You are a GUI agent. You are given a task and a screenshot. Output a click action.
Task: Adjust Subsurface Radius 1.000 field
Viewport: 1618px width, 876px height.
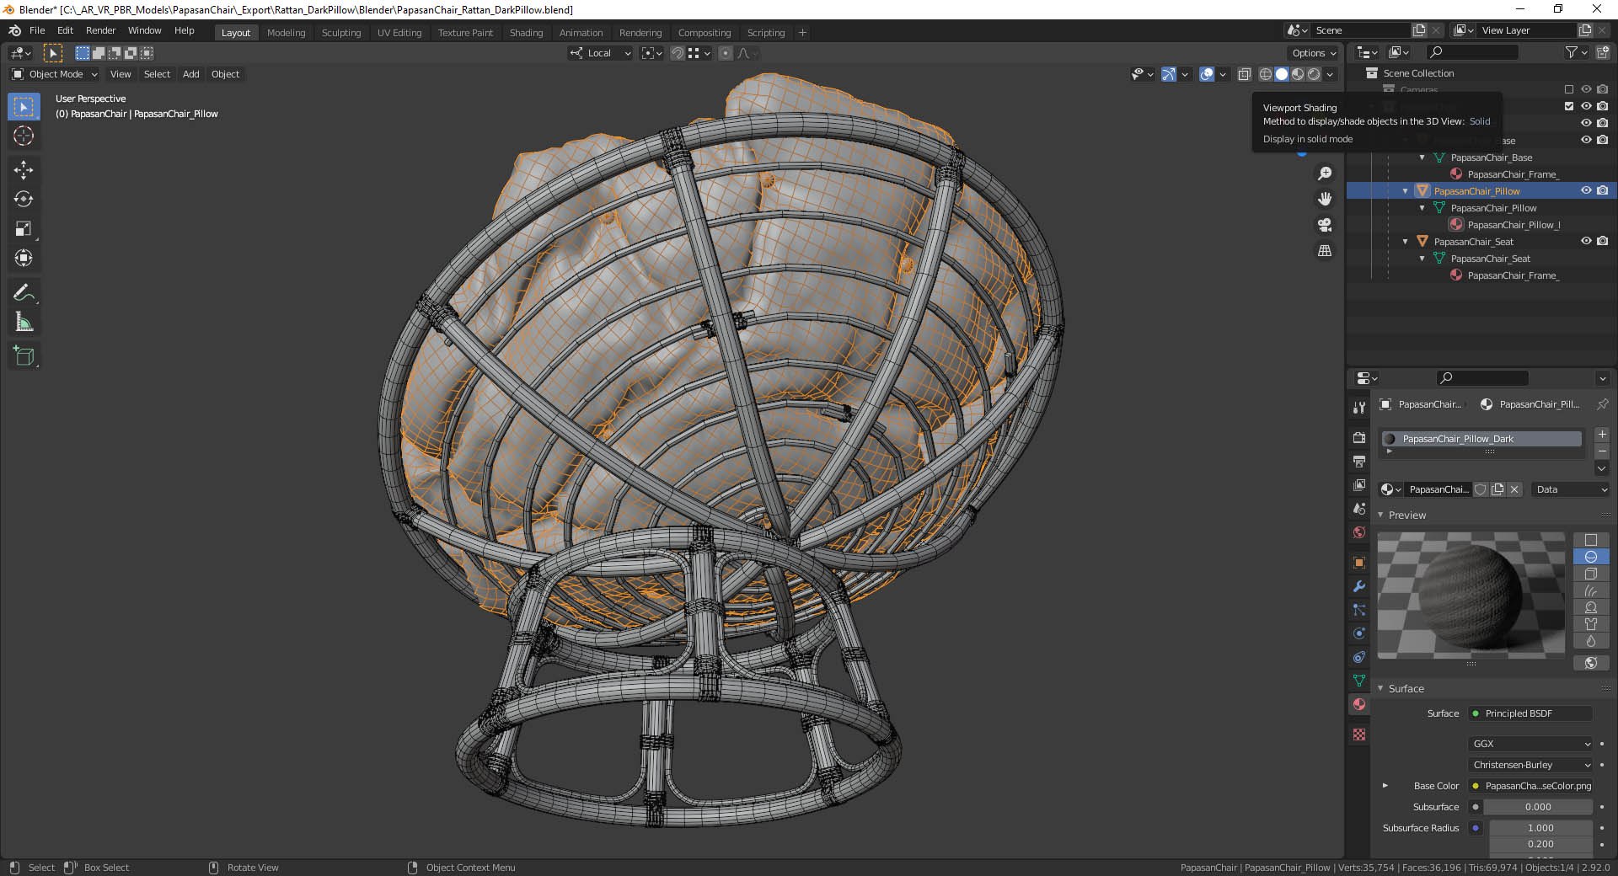click(x=1540, y=828)
